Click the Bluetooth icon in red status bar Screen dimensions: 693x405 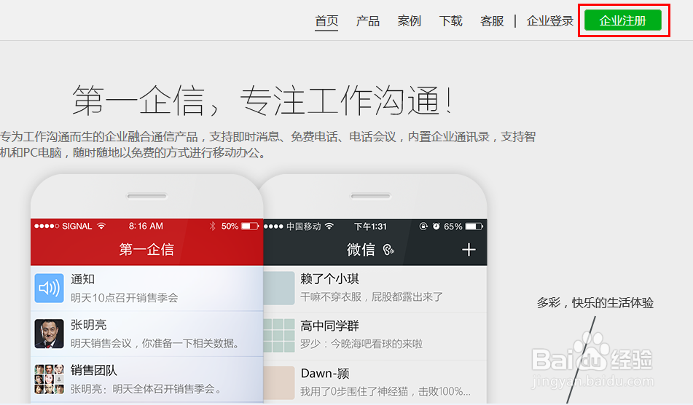coord(212,226)
